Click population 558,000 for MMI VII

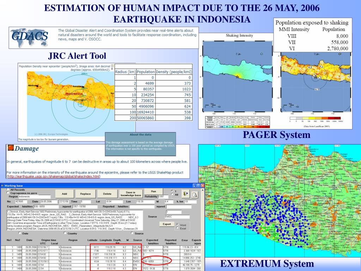point(339,42)
